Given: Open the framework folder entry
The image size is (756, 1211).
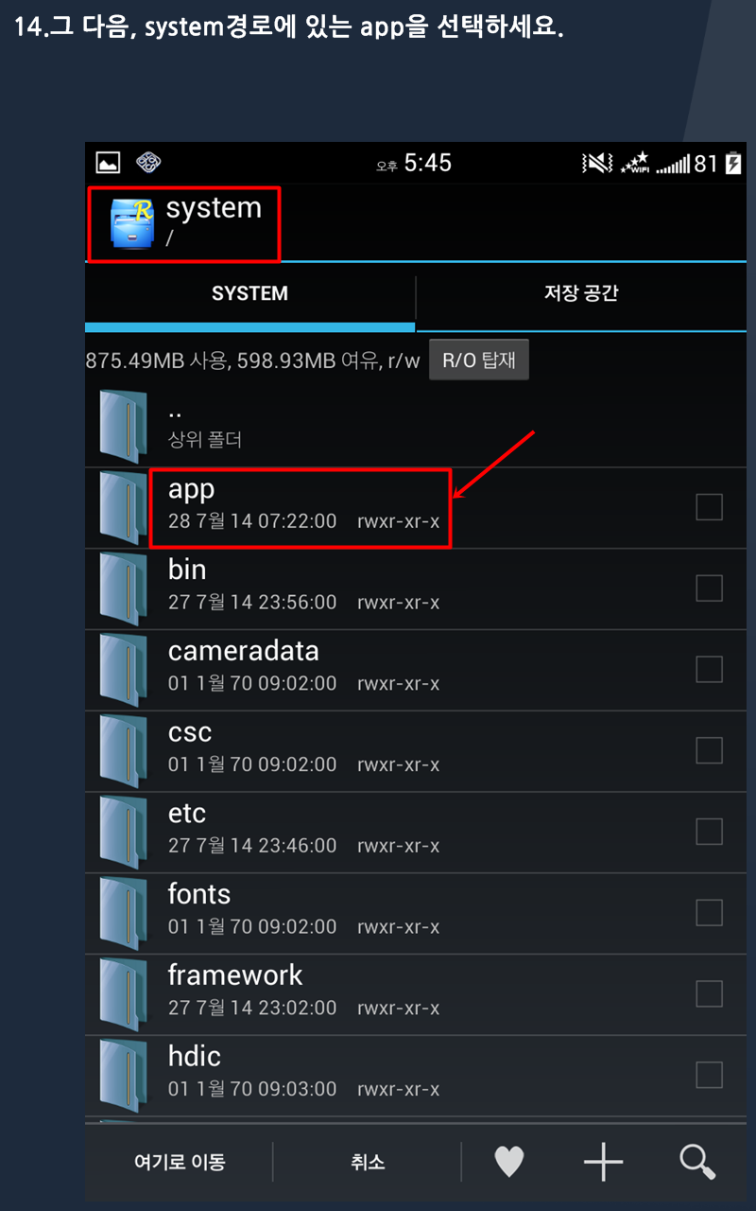Looking at the screenshot, I should (416, 993).
